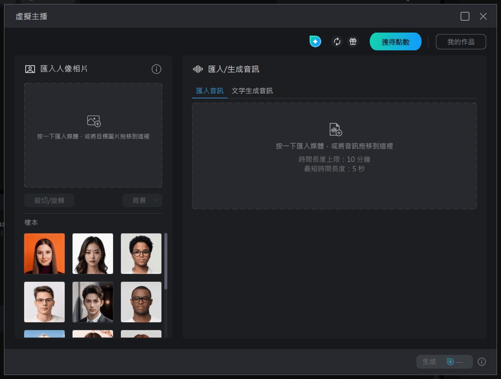501x379 pixels.
Task: Click the image upload icon in the photo area
Action: [x=93, y=121]
